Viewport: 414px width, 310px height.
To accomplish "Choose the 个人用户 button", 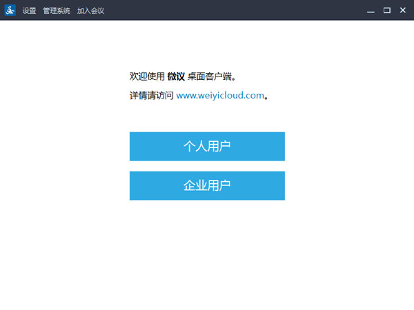I will [x=207, y=146].
